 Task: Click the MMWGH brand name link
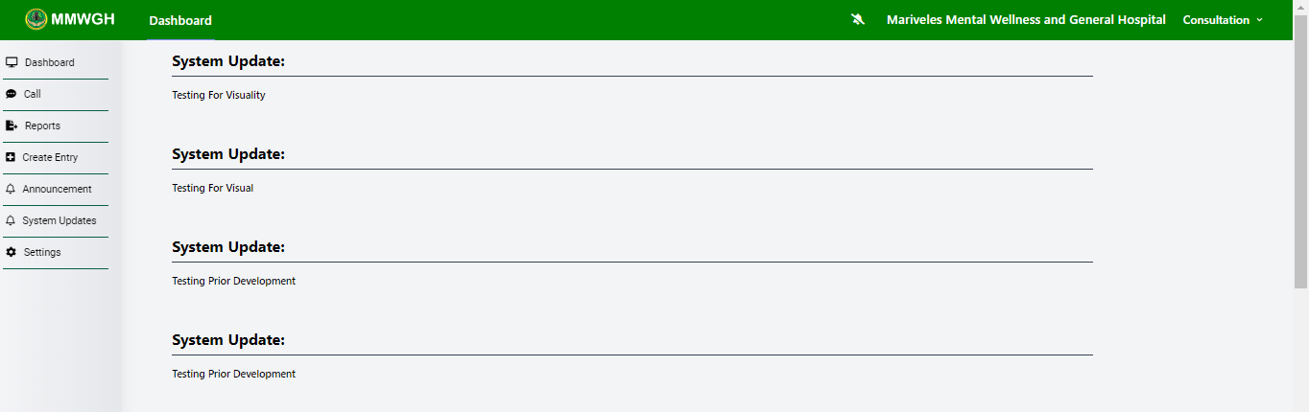[x=83, y=19]
